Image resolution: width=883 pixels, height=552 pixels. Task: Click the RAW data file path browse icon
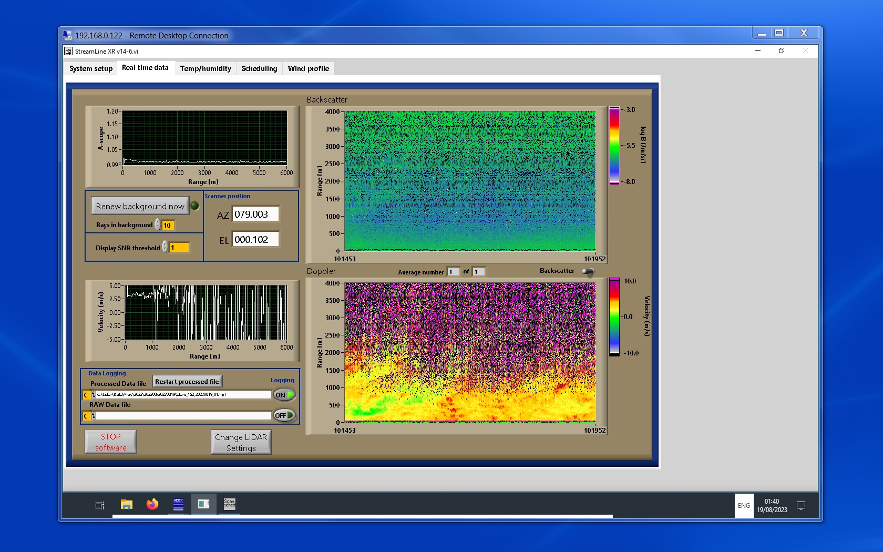click(x=94, y=416)
